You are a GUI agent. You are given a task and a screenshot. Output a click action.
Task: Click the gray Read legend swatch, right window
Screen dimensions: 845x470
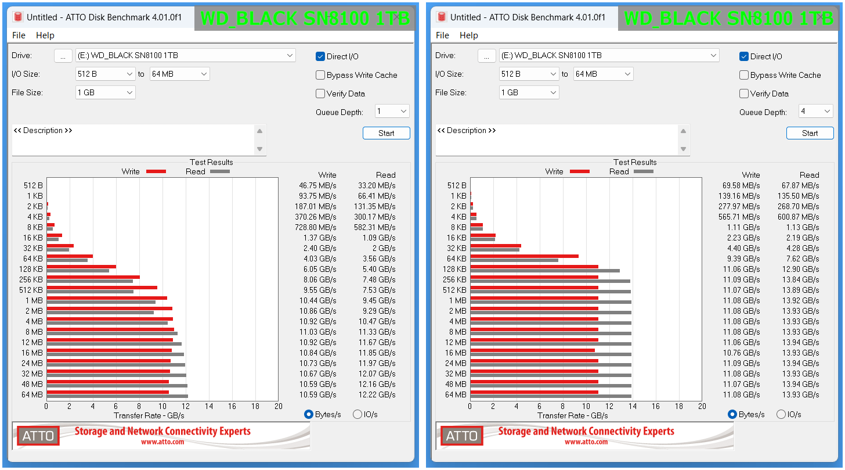click(x=644, y=171)
